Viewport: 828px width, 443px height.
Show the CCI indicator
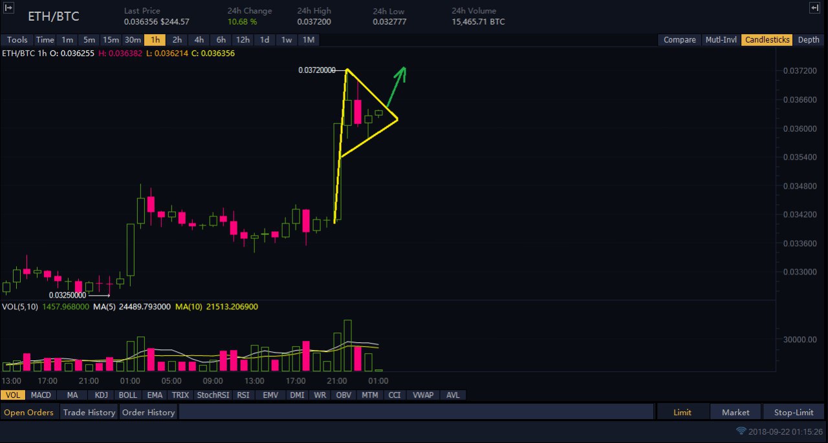pos(395,395)
